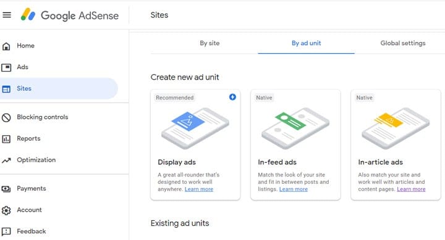Click the Reports chart icon

coord(6,139)
